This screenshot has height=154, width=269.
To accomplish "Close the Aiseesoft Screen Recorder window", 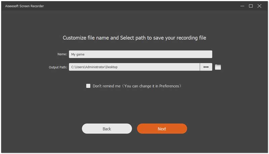I will coord(260,6).
